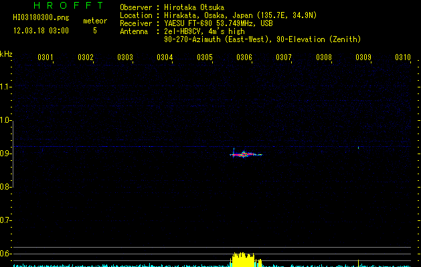Screen dimensions: 421x267
Task: Click the 0305 time marker
Action: [205, 57]
